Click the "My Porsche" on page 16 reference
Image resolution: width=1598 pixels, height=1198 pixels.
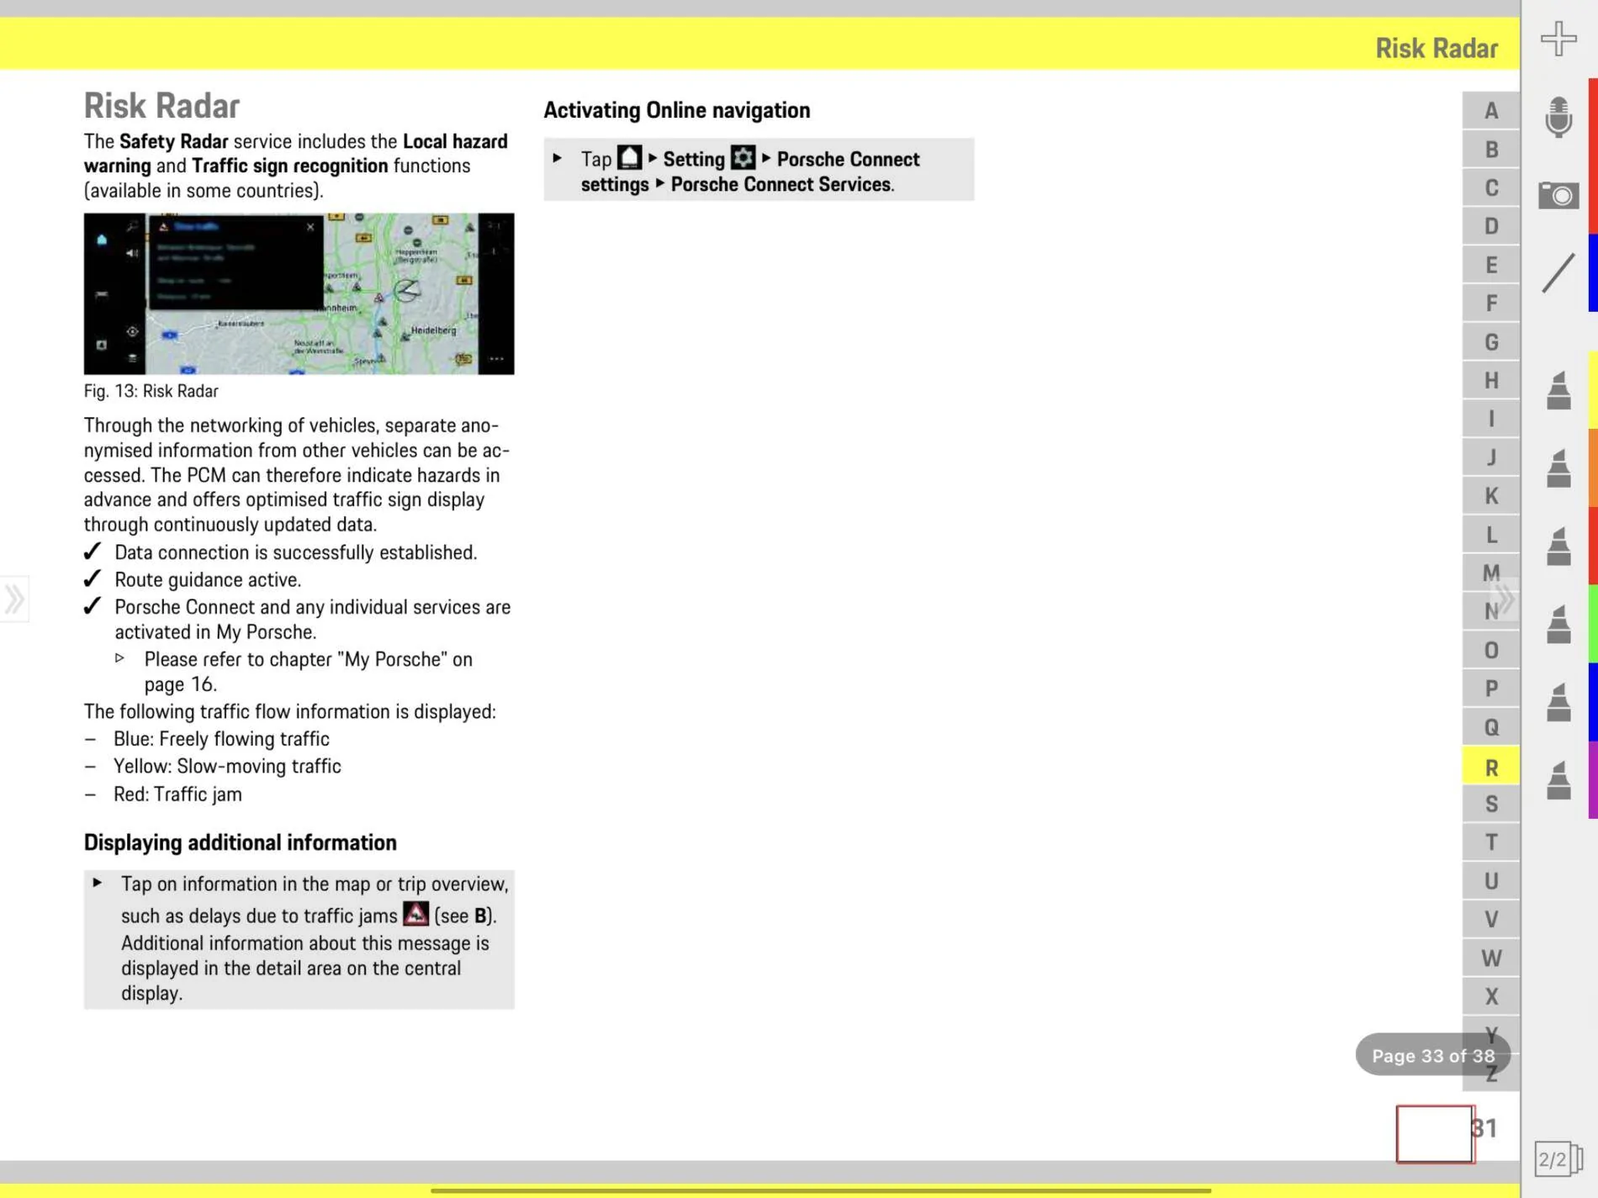[x=308, y=672]
